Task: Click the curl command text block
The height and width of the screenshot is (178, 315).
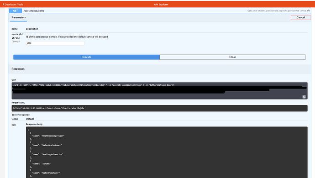Action: click(159, 91)
